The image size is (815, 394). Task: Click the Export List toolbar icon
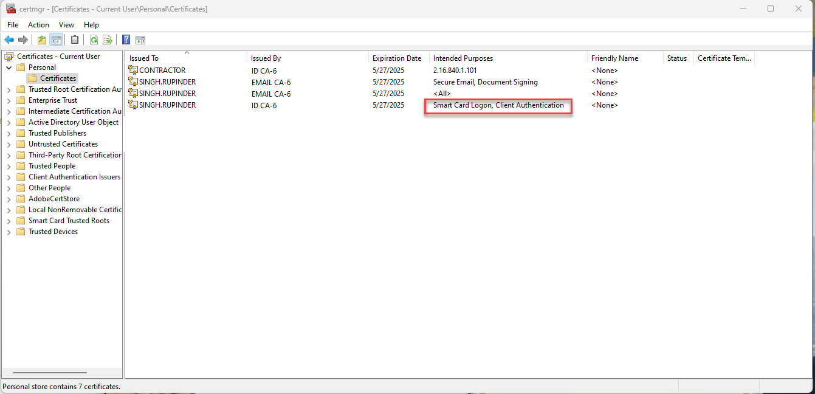pyautogui.click(x=108, y=40)
